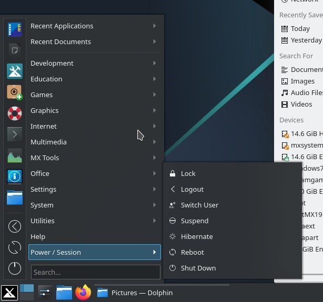Click the logout arrow icon in launcher sidebar

coord(15,226)
